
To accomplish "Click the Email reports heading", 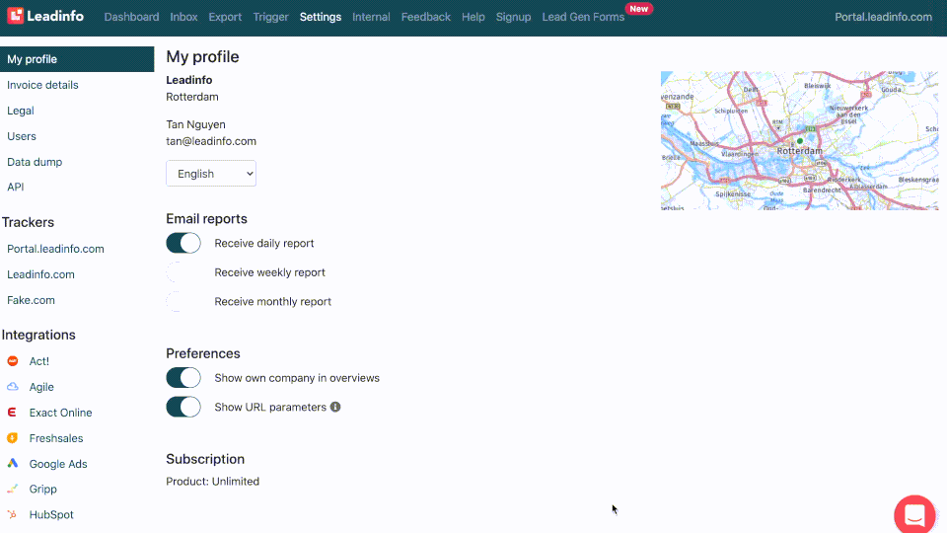I will pos(206,219).
